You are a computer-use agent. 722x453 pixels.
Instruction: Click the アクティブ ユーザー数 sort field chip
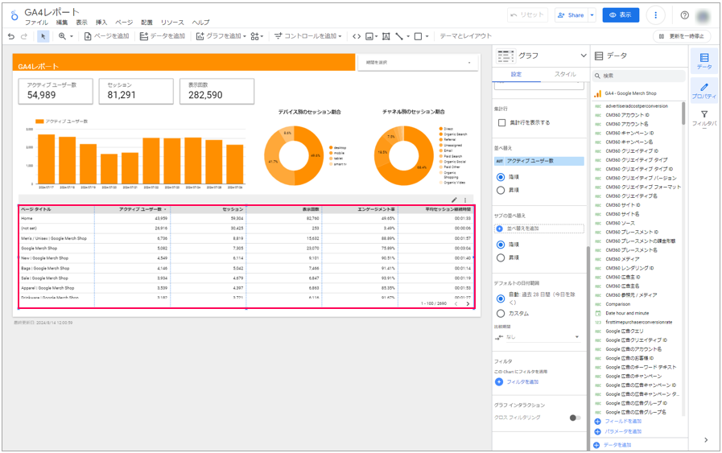[538, 161]
